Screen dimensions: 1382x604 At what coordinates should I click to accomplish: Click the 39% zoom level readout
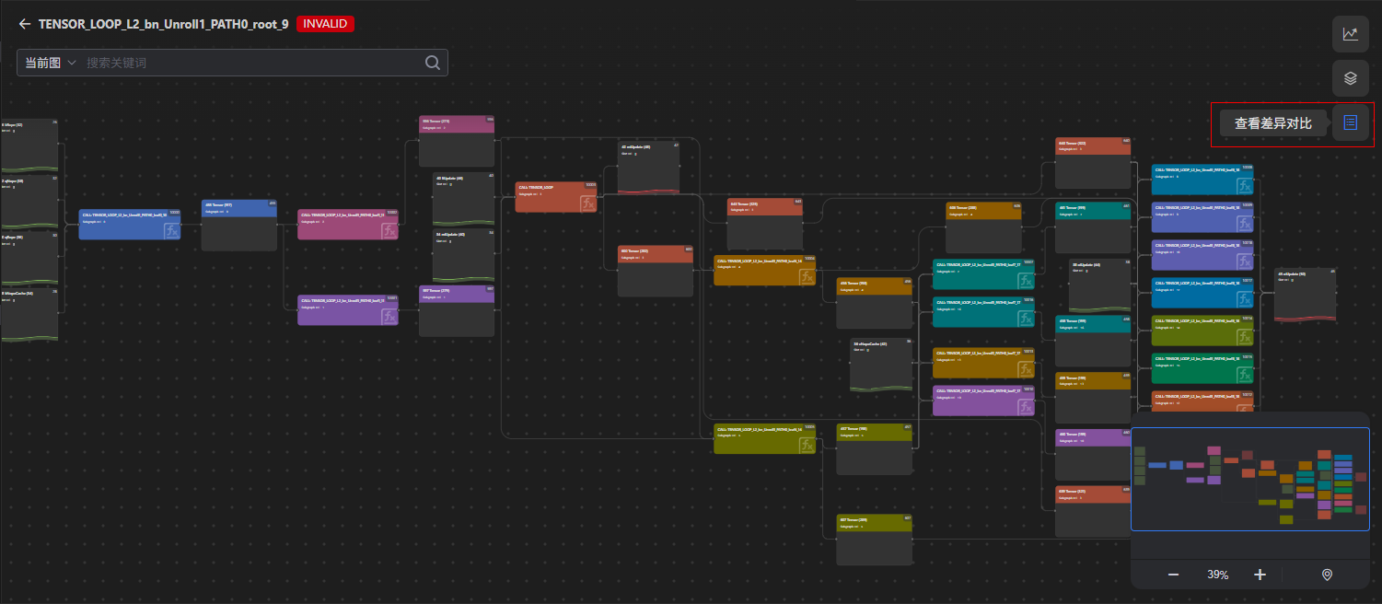pyautogui.click(x=1217, y=575)
